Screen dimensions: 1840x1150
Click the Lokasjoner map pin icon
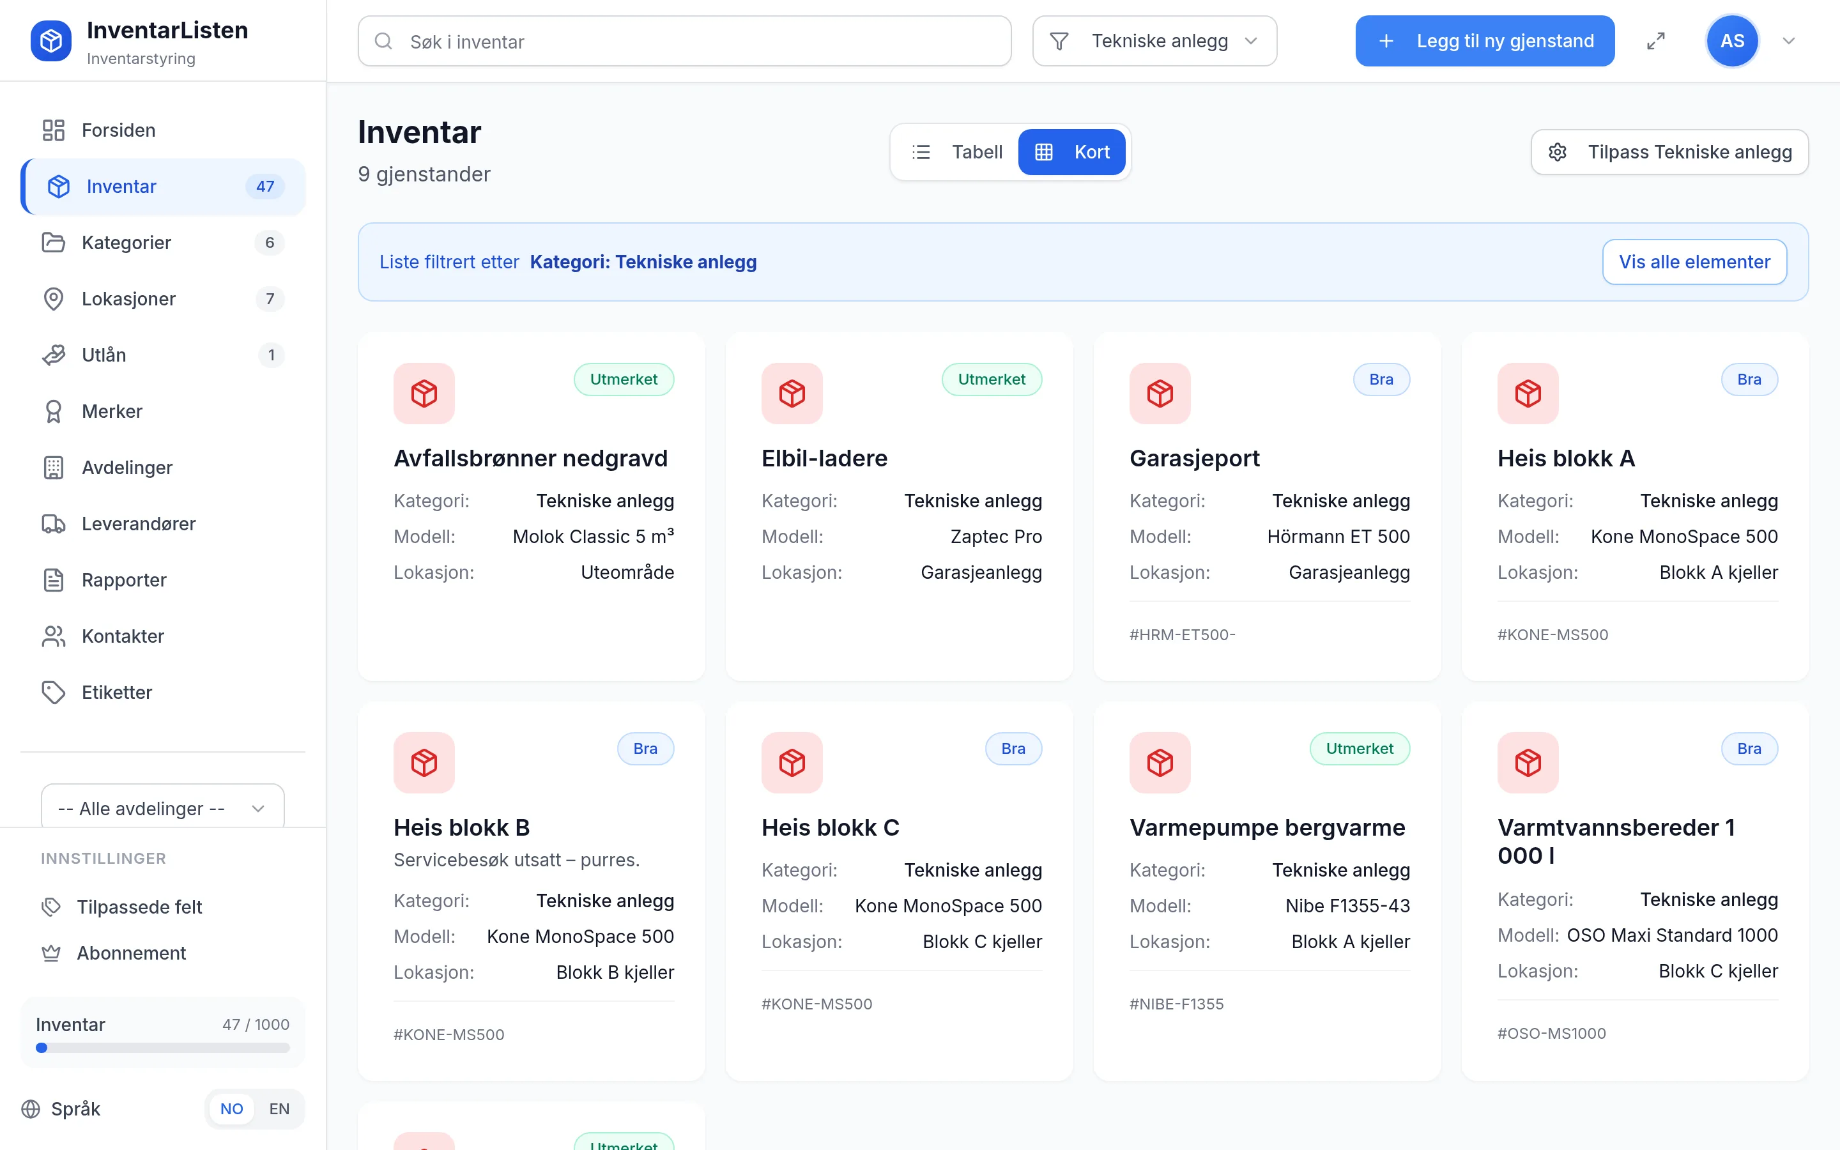coord(53,299)
